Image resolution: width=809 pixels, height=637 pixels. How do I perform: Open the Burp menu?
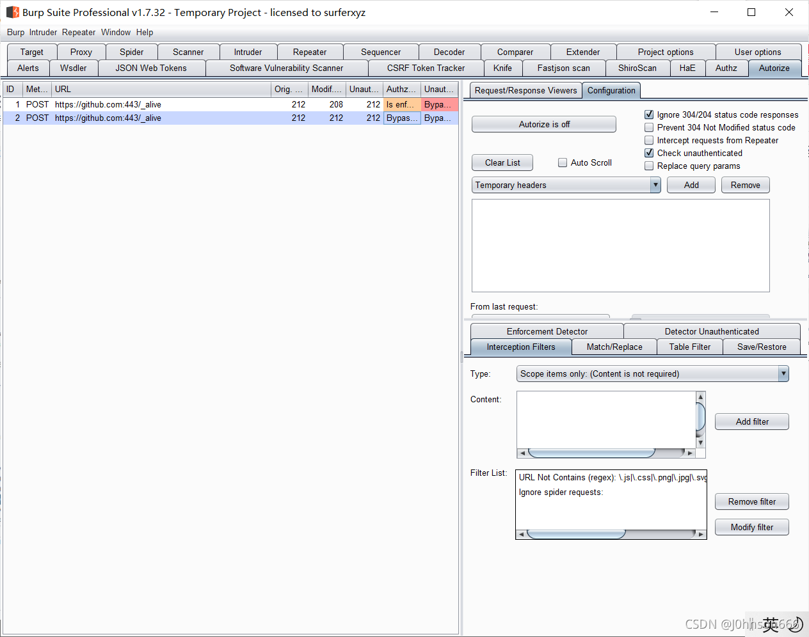[16, 32]
